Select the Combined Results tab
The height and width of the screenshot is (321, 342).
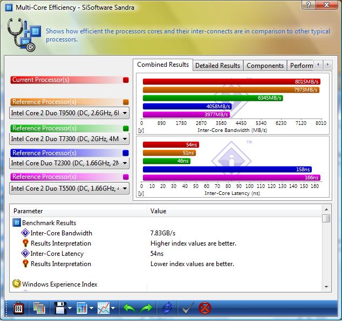[x=163, y=65]
